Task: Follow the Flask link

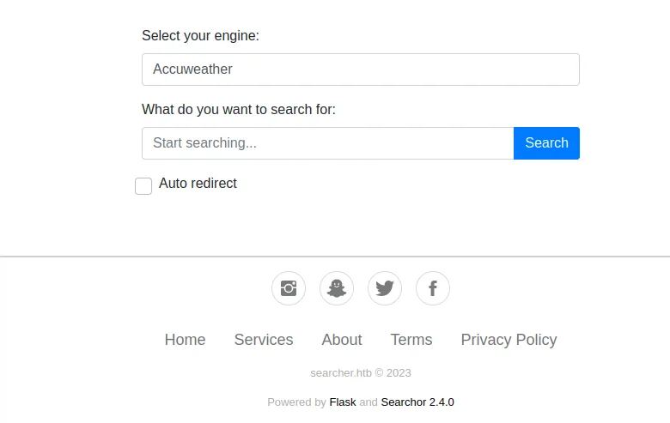Action: point(343,402)
